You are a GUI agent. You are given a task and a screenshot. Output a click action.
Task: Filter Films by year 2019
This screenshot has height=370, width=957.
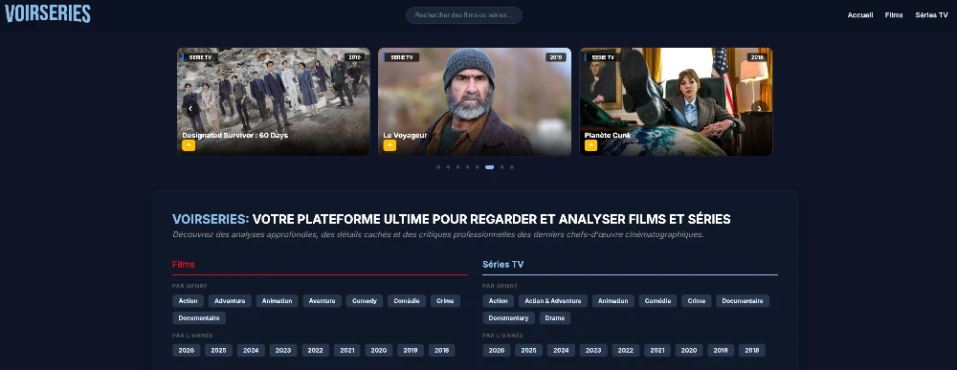pos(411,351)
